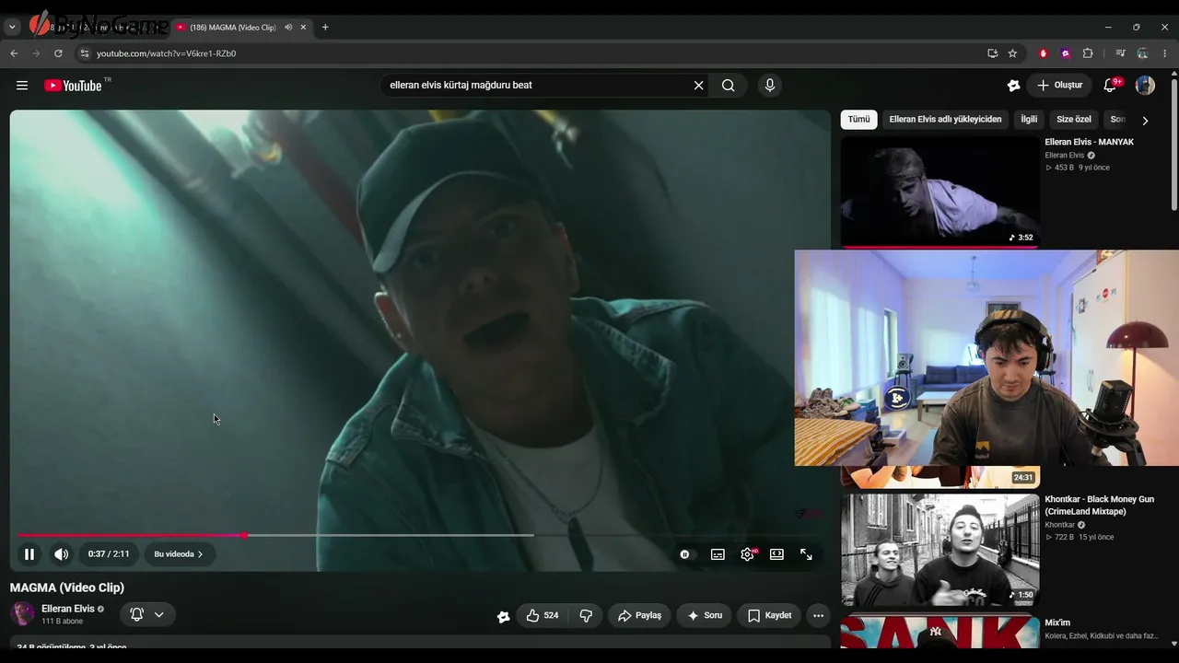1179x663 pixels.
Task: Open the install/cast icon in address bar
Action: click(992, 53)
